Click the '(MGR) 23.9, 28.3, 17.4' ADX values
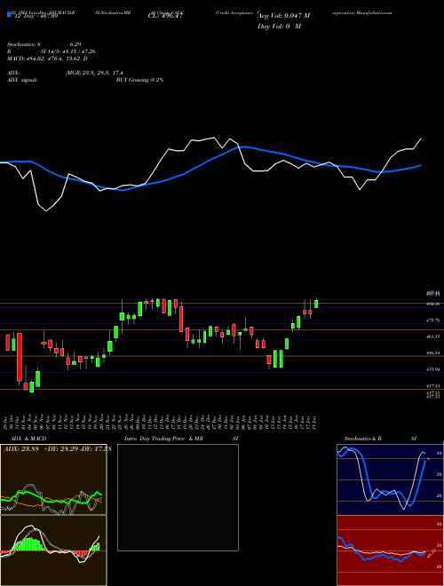 94,73
